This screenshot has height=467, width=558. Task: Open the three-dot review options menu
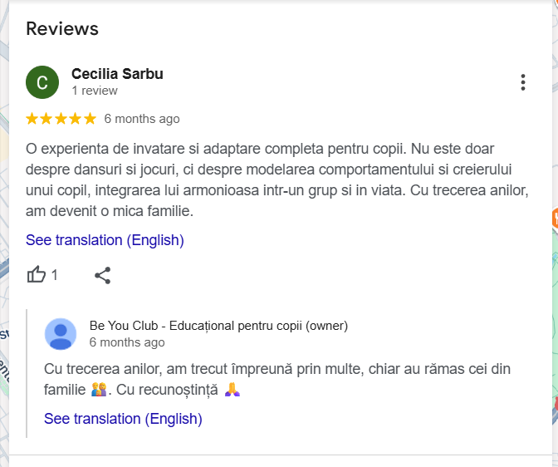pyautogui.click(x=522, y=82)
